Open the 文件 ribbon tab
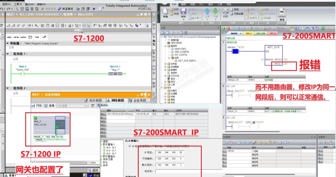Viewport: 336px width, 177px height. [x=174, y=5]
